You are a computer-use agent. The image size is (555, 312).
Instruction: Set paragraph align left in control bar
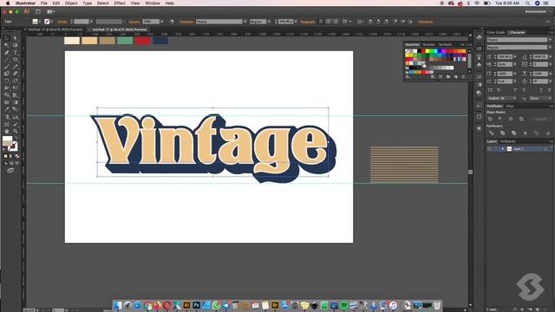pos(321,22)
